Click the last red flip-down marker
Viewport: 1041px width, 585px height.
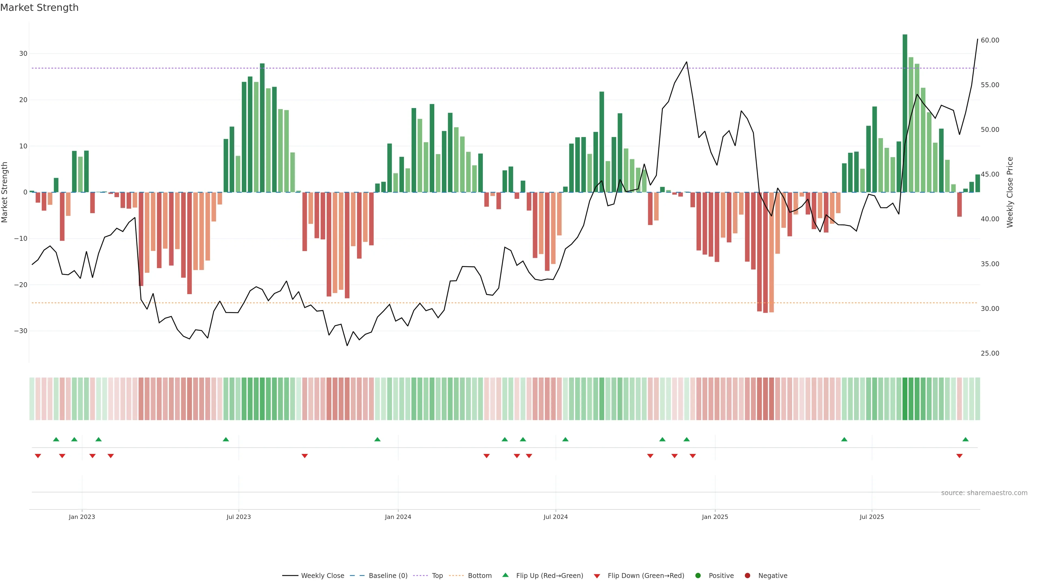[959, 456]
